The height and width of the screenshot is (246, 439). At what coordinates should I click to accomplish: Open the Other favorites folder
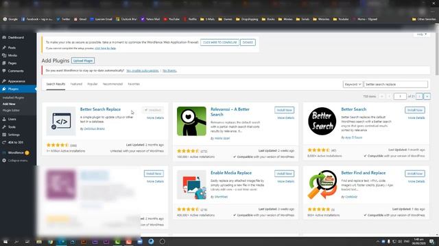[x=424, y=19]
